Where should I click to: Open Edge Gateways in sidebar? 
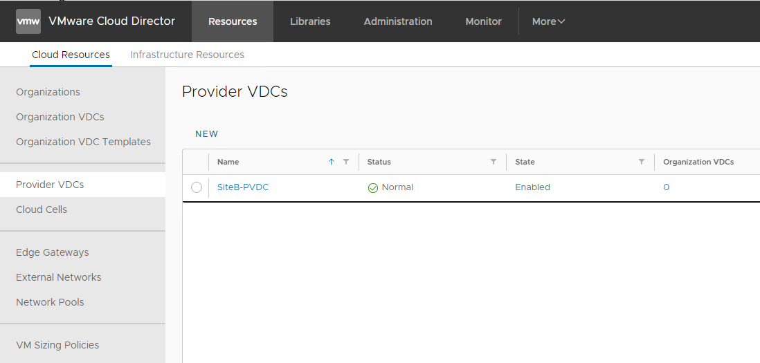pos(52,252)
